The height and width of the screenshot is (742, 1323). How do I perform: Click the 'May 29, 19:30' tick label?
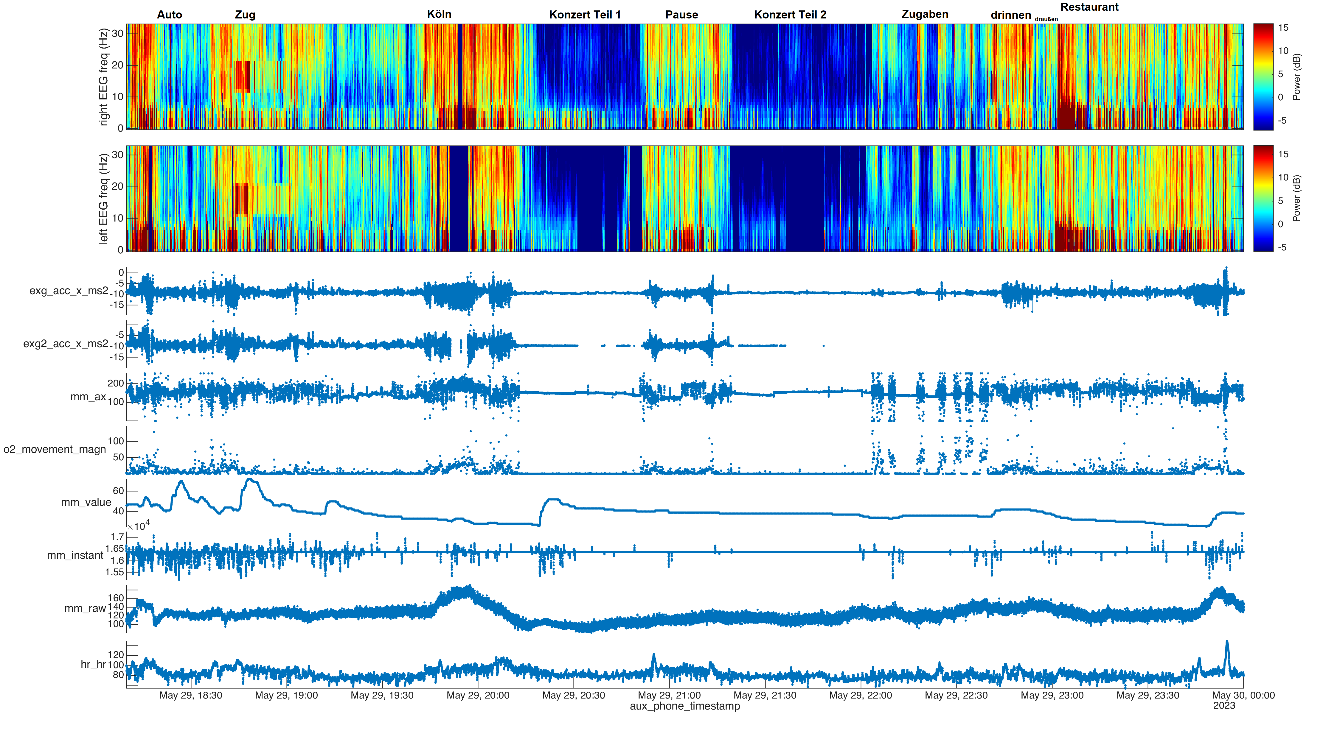point(382,696)
